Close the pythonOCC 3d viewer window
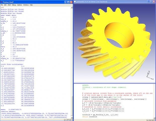The height and width of the screenshot is (121, 156). (x=154, y=2)
